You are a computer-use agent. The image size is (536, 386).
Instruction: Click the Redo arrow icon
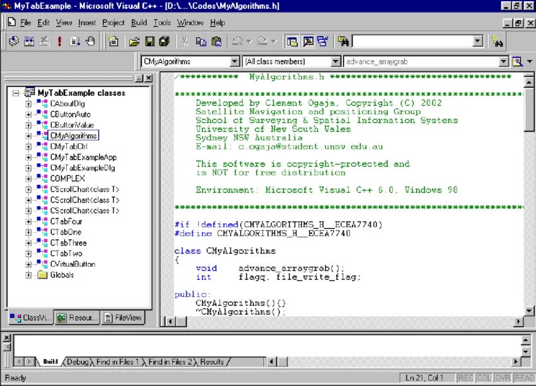(x=262, y=42)
